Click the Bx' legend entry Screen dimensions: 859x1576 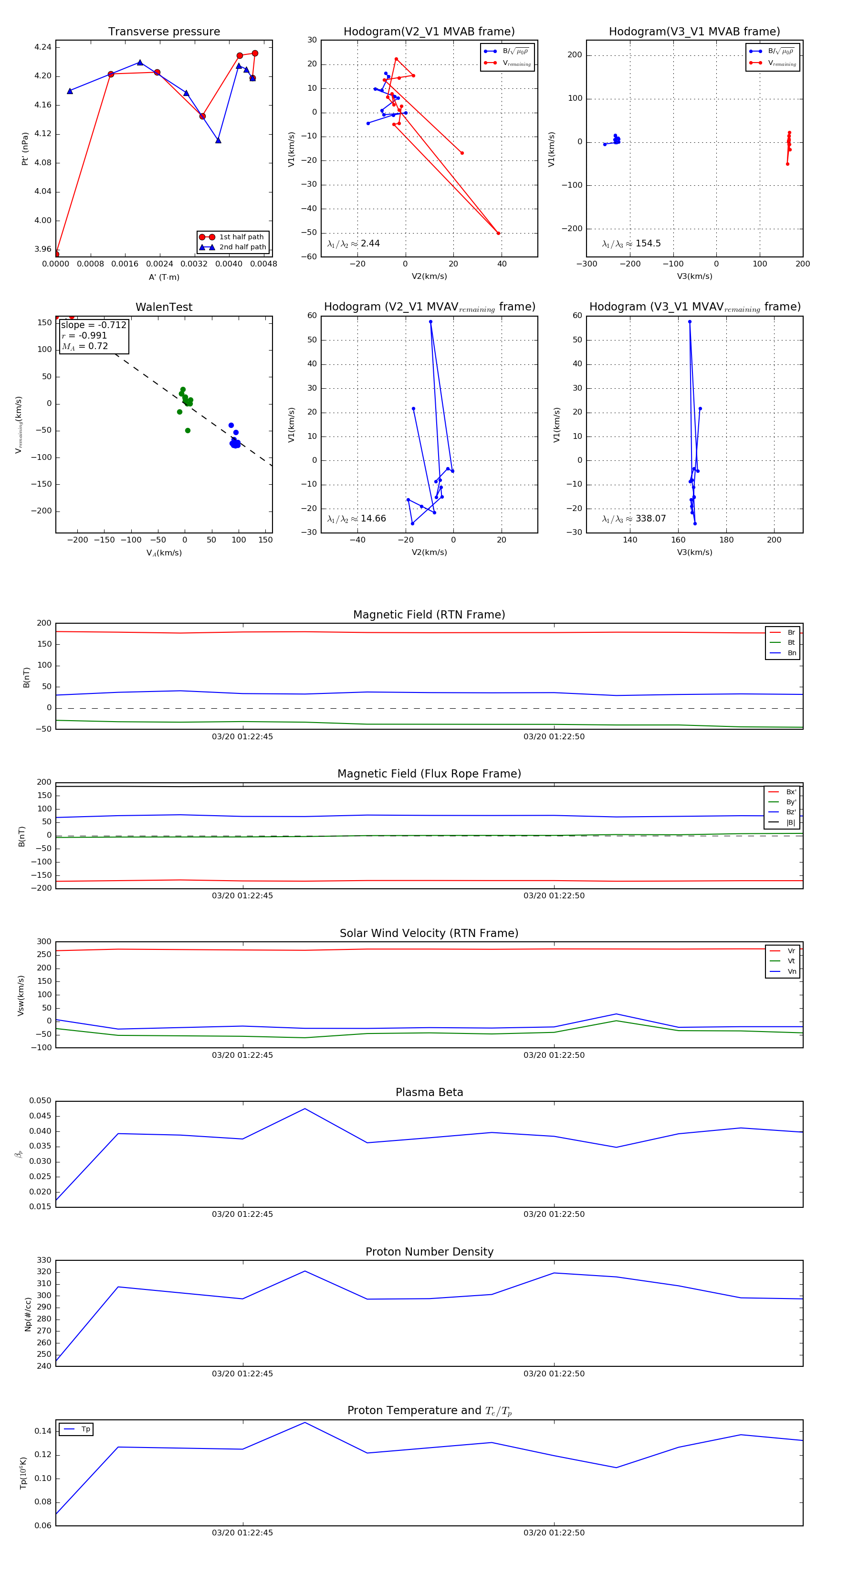click(x=783, y=792)
